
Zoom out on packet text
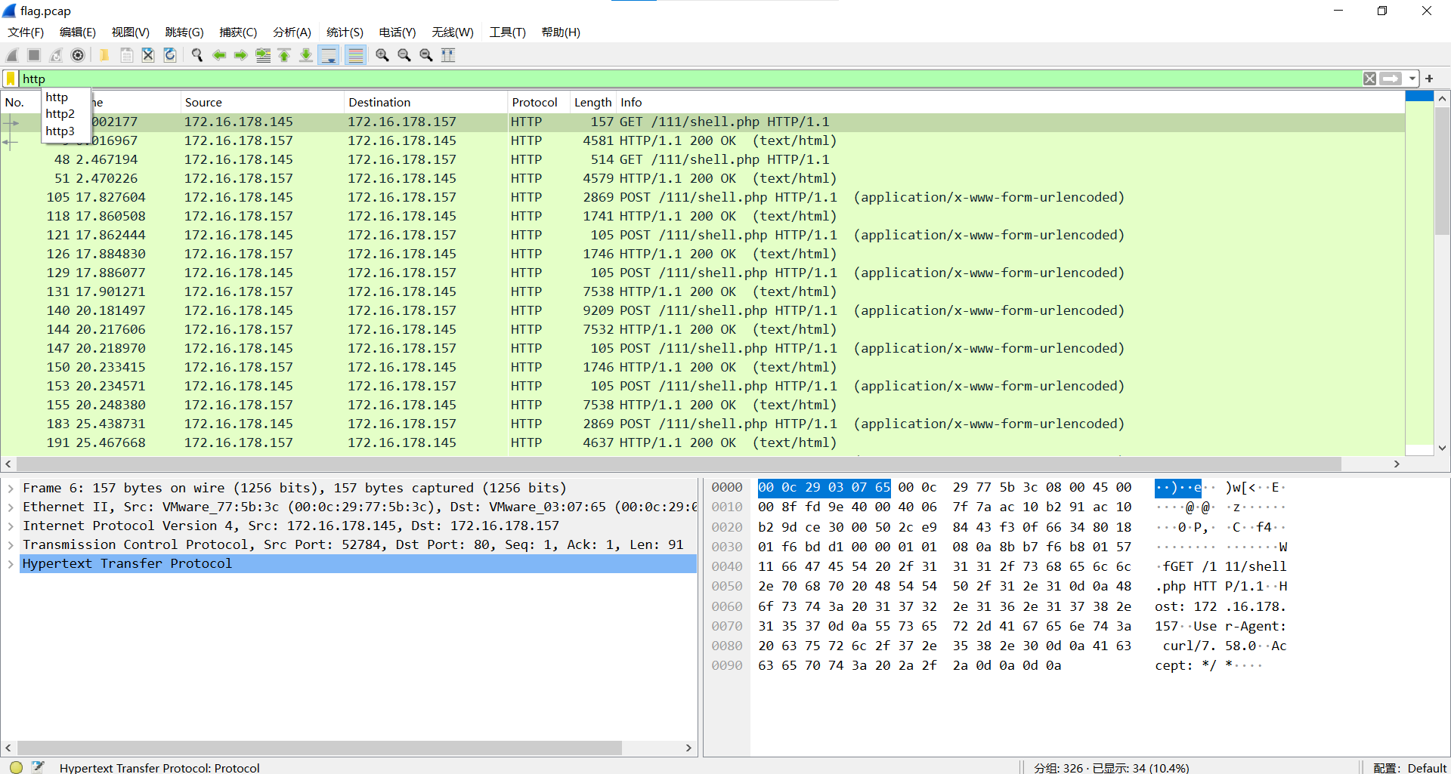404,55
